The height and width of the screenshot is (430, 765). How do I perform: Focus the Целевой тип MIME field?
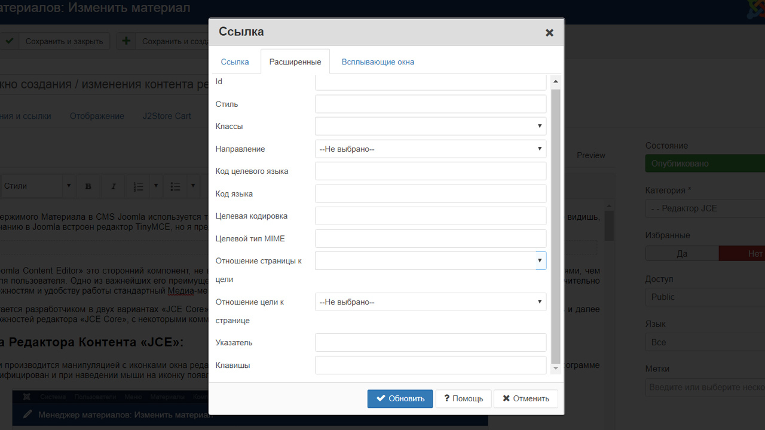click(x=431, y=238)
